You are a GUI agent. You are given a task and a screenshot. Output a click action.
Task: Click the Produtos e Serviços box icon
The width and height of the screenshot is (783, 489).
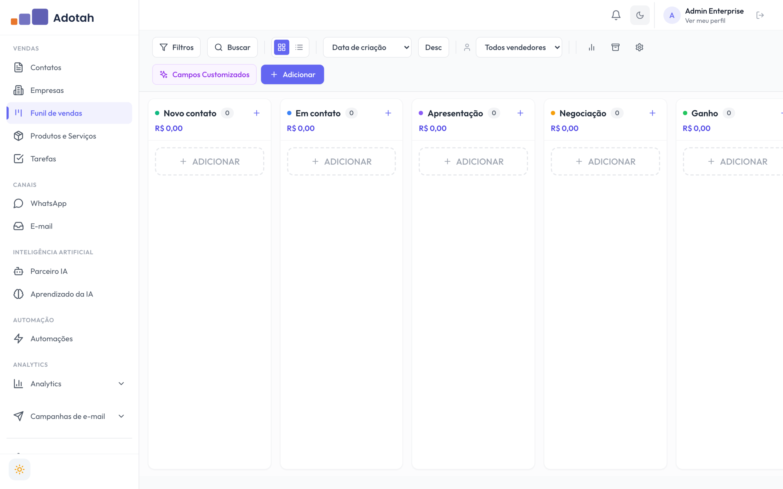coord(18,136)
